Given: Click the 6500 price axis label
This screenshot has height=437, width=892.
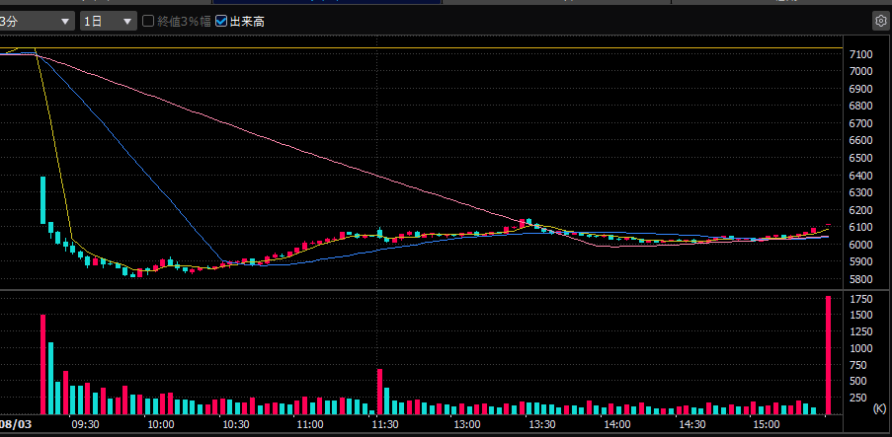Looking at the screenshot, I should (x=860, y=158).
